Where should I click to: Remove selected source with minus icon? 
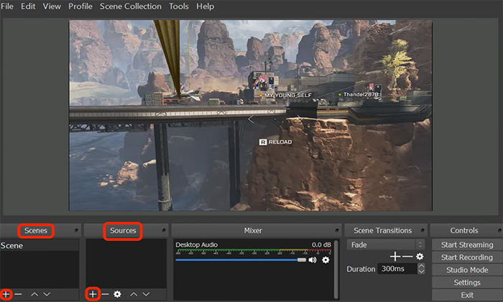[105, 294]
